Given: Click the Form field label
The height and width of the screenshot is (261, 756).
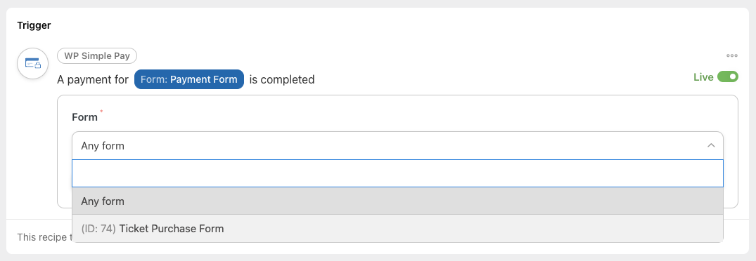Looking at the screenshot, I should (84, 116).
